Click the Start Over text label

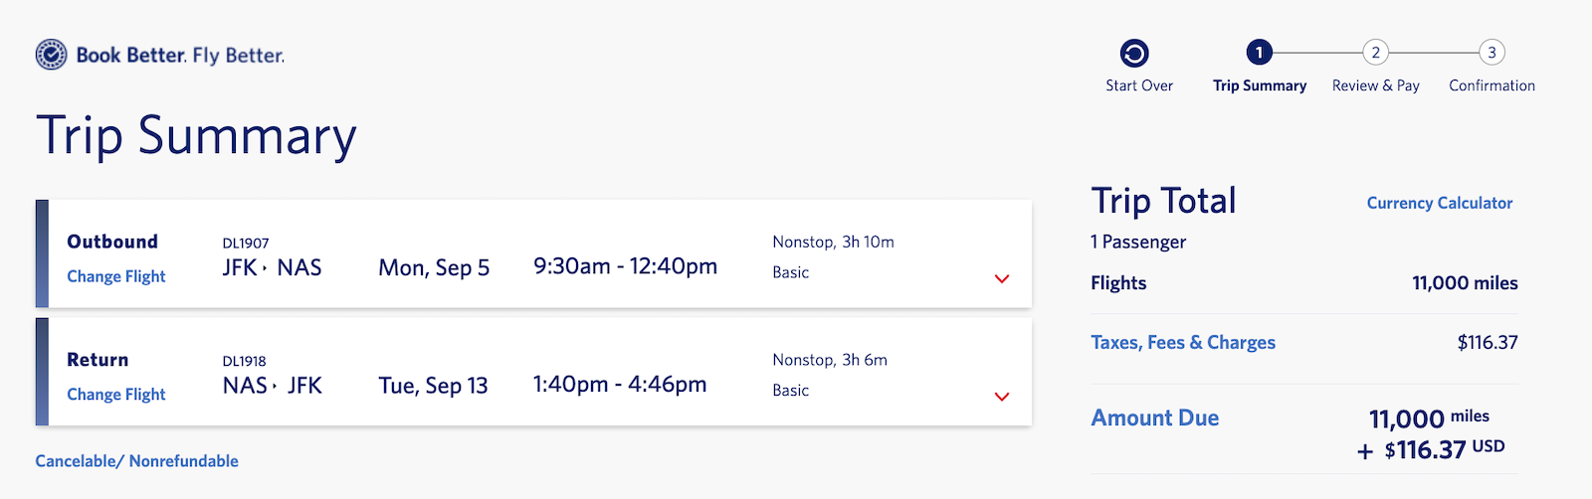1139,85
